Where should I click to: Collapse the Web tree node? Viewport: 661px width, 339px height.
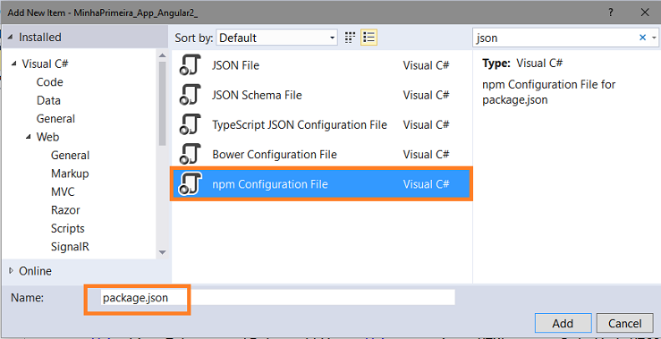click(29, 137)
